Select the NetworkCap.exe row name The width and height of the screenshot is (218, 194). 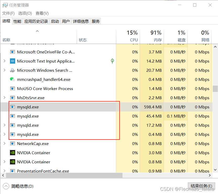(x=33, y=143)
